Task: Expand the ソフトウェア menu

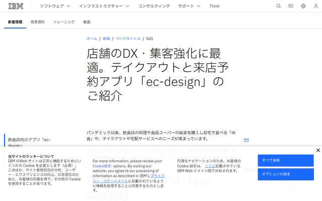Action: [55, 6]
